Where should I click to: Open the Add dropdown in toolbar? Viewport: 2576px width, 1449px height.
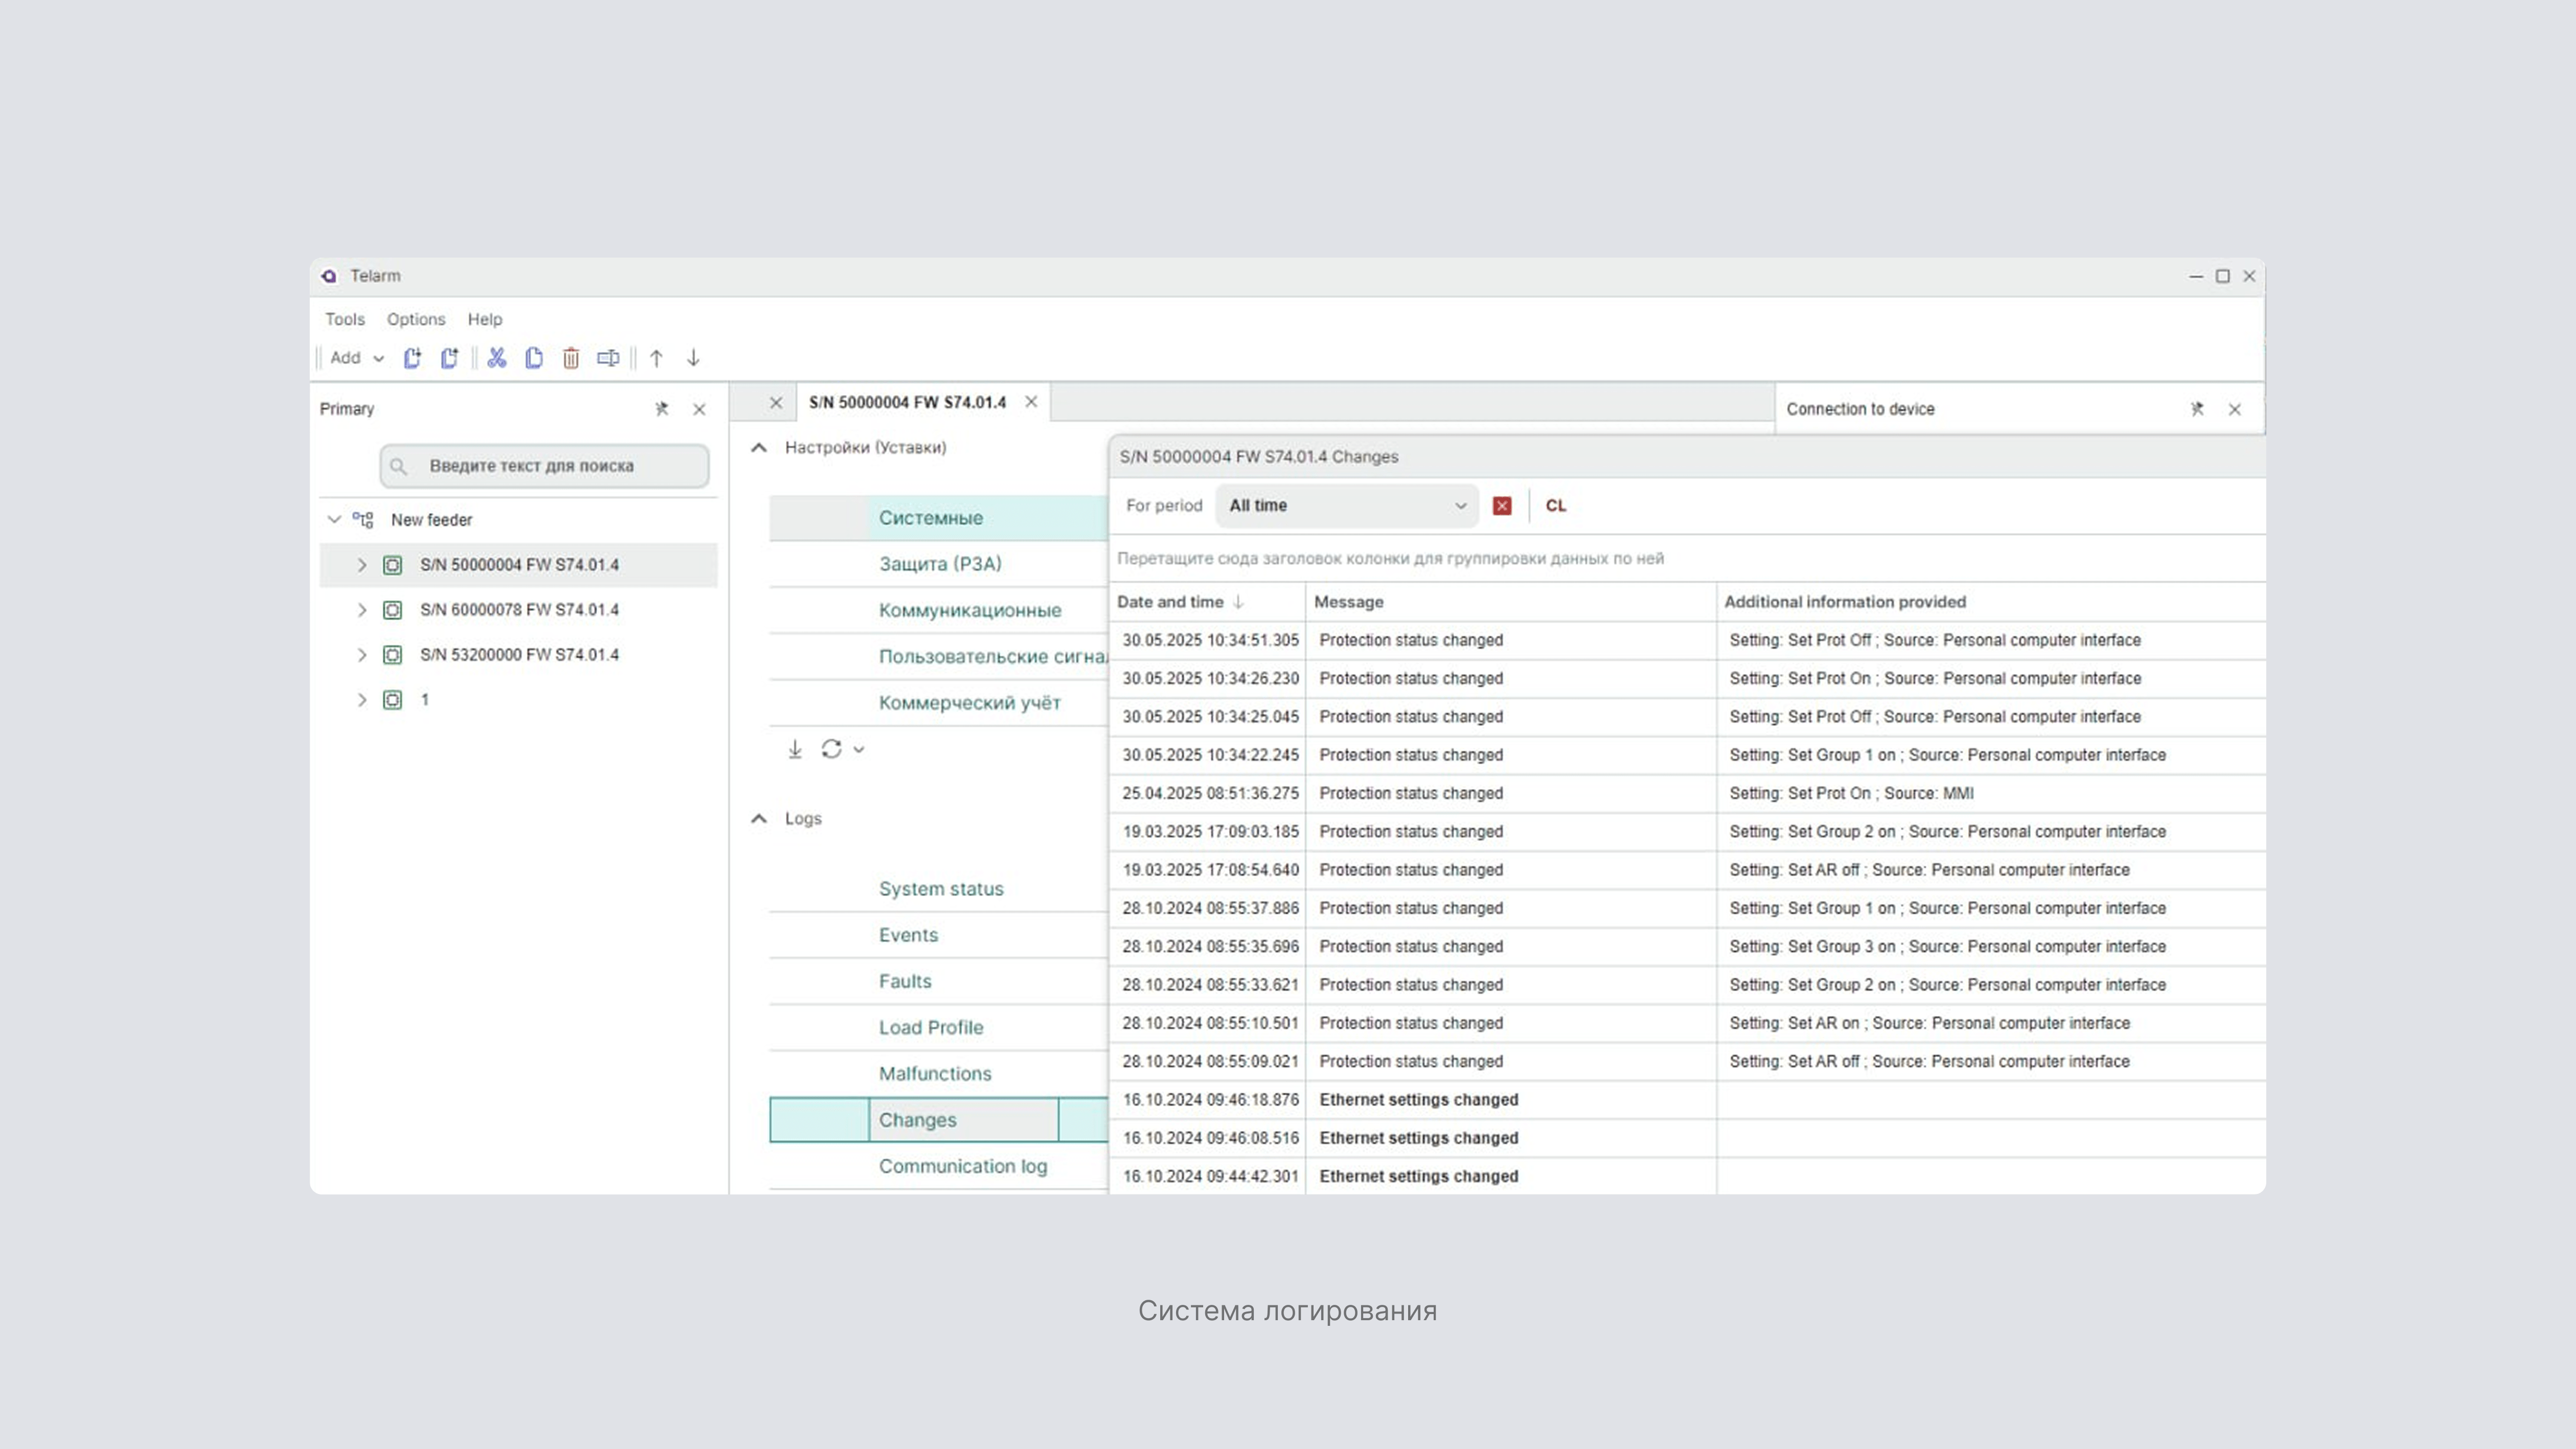pyautogui.click(x=357, y=358)
